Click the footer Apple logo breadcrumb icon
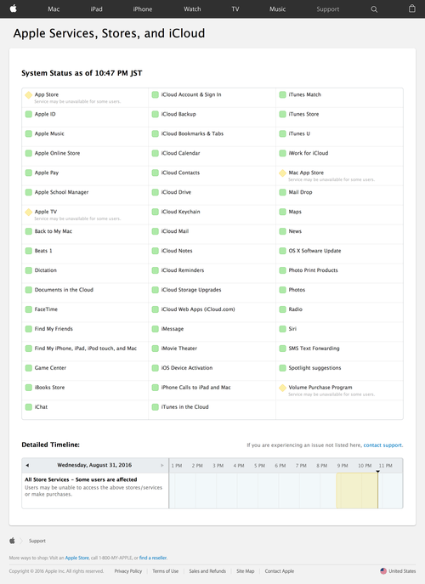The width and height of the screenshot is (425, 584). point(12,541)
